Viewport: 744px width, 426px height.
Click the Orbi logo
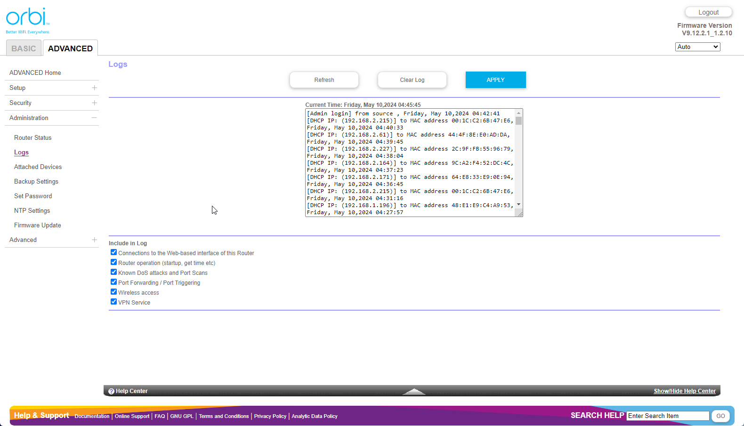[27, 20]
